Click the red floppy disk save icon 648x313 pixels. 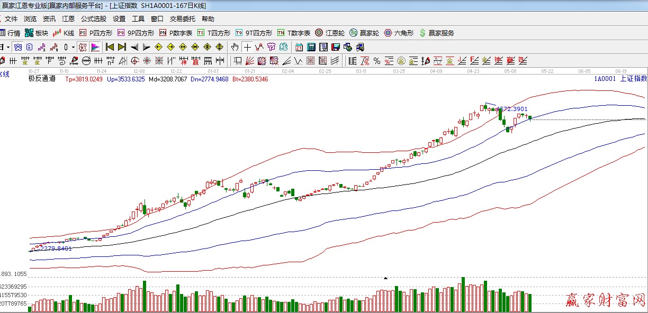(x=335, y=47)
